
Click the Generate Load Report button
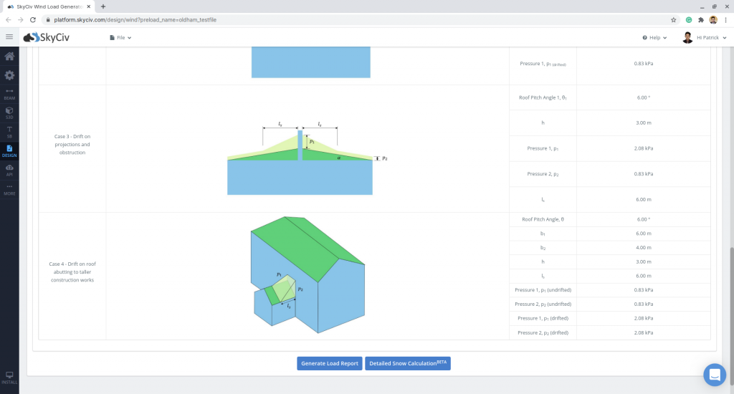tap(330, 363)
